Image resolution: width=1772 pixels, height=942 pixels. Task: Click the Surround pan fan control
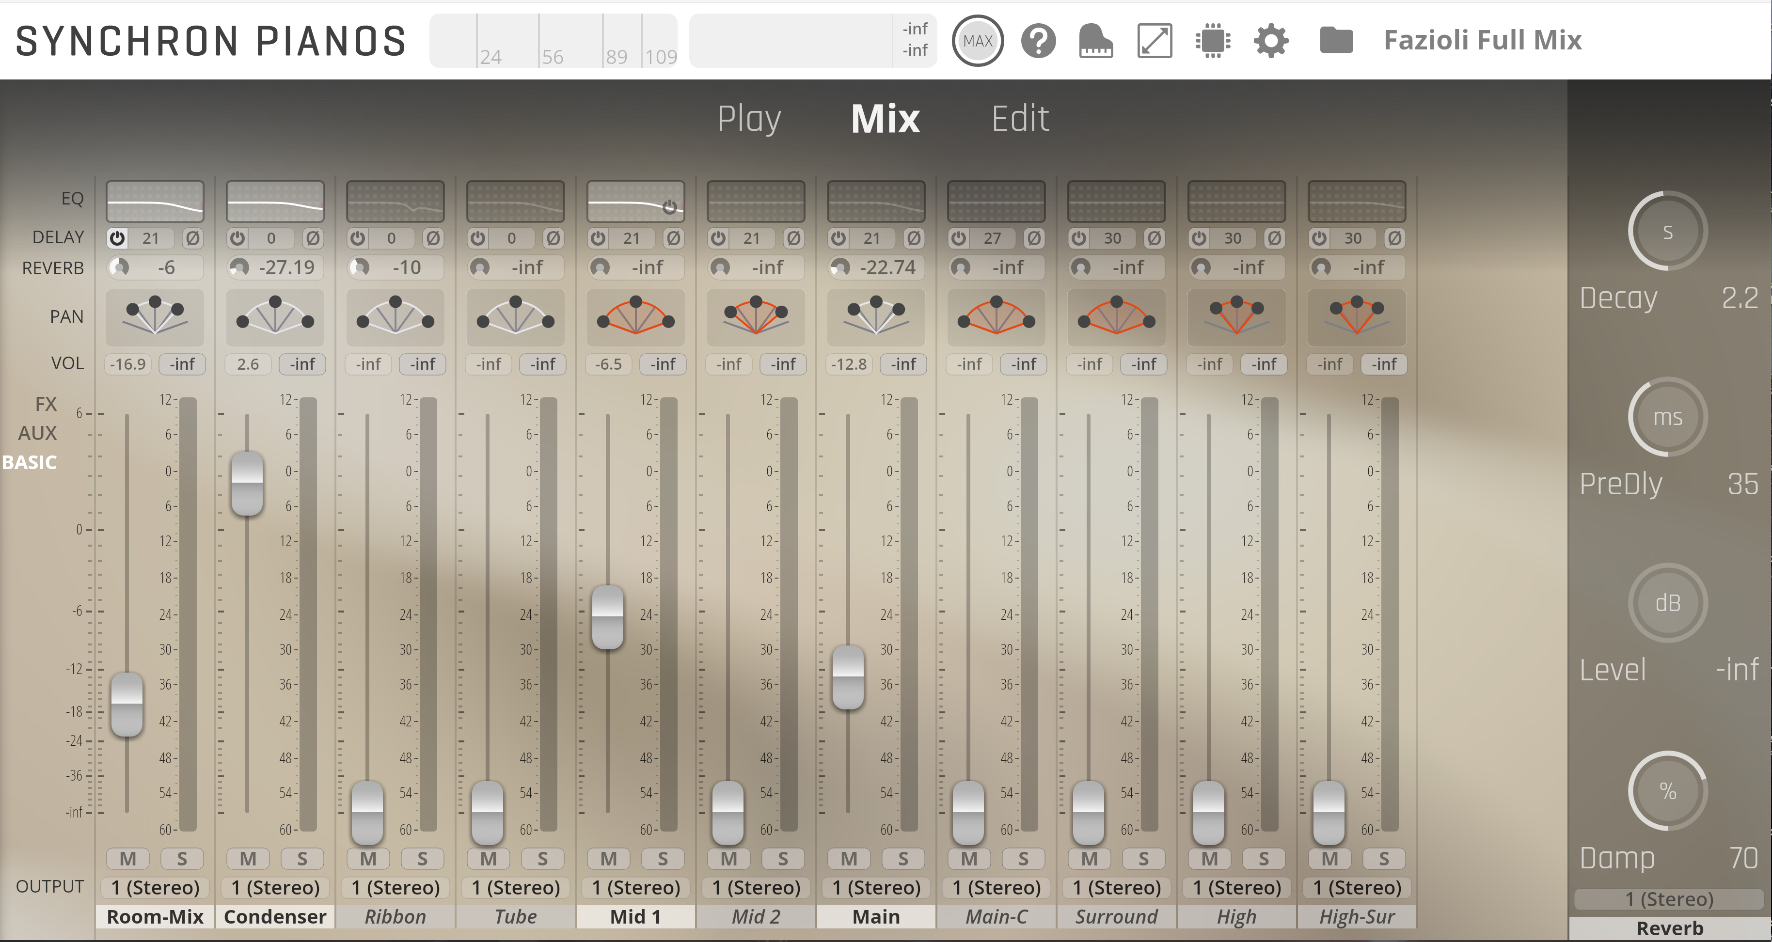(x=1116, y=317)
